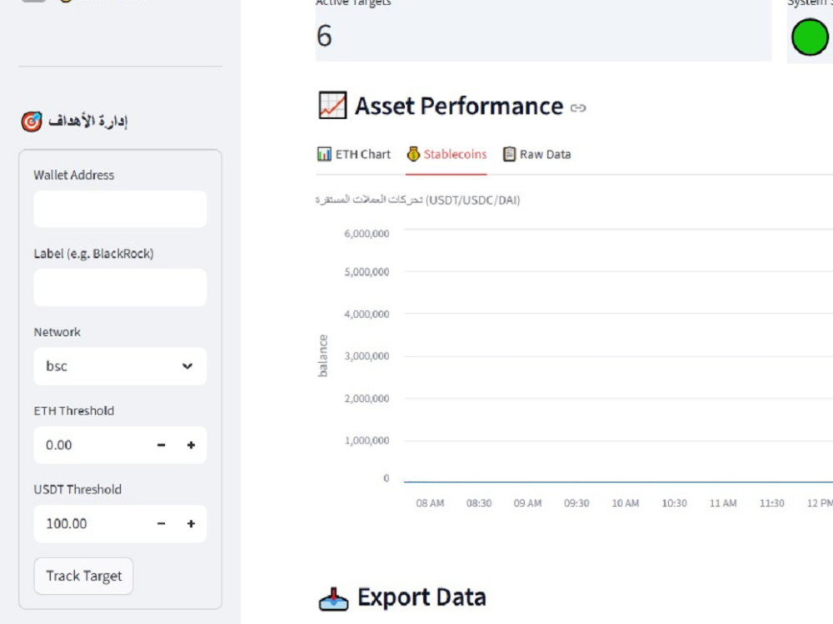Image resolution: width=833 pixels, height=624 pixels.
Task: Click the 10:30 x-axis label
Action: coord(674,503)
